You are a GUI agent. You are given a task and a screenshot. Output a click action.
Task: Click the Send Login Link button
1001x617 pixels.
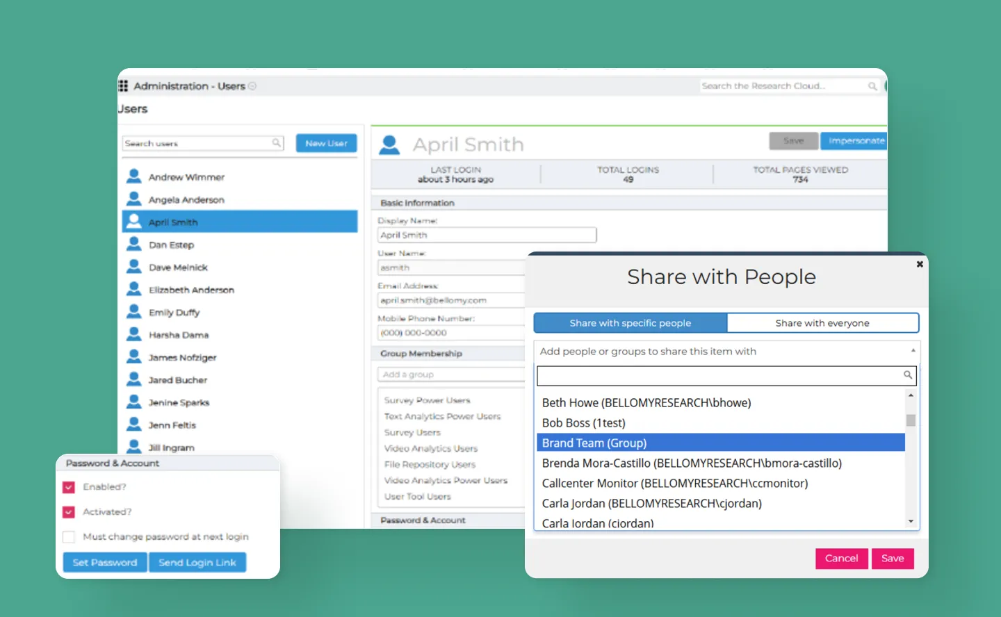[x=197, y=562]
